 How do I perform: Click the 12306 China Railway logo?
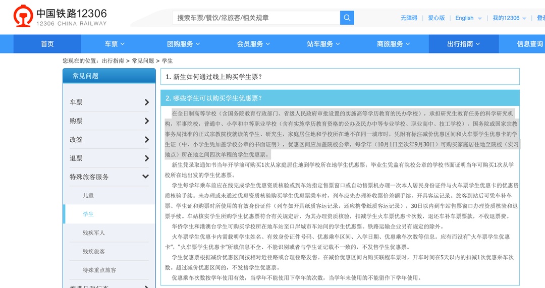pos(60,16)
